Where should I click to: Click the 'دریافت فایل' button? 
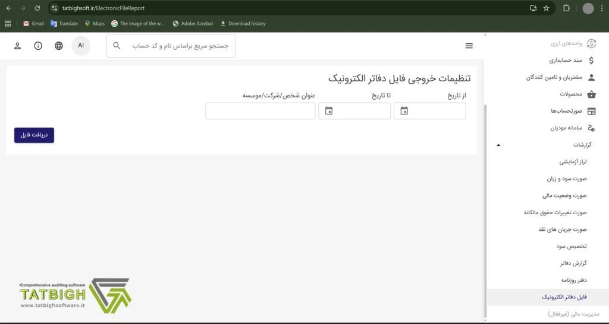point(34,135)
